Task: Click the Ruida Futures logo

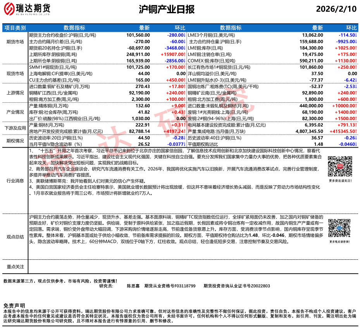Action: click(29, 9)
